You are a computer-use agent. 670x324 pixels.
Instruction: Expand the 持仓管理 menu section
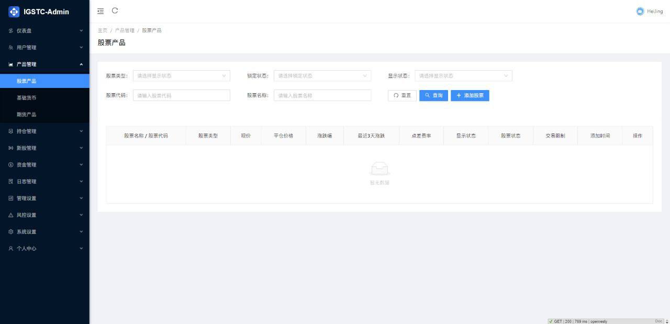click(44, 131)
